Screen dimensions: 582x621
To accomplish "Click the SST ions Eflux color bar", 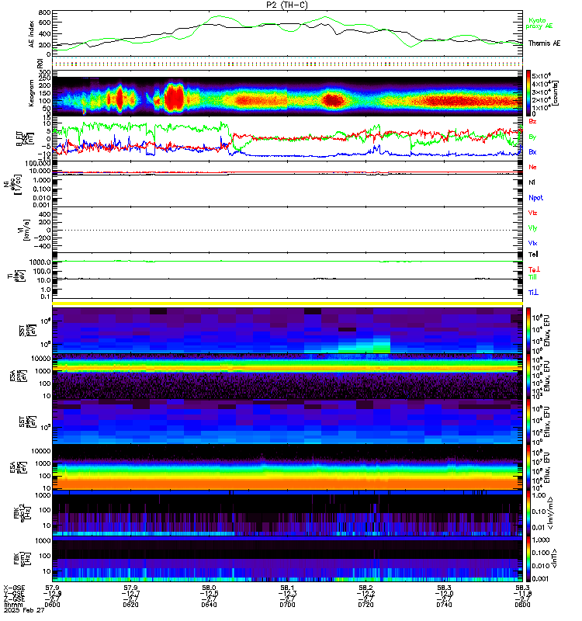I will tap(528, 330).
